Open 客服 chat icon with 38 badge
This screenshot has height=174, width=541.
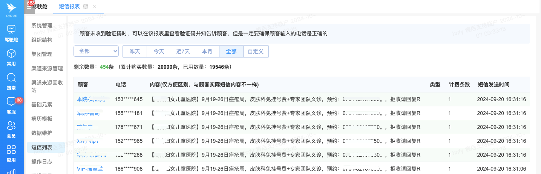pyautogui.click(x=11, y=102)
